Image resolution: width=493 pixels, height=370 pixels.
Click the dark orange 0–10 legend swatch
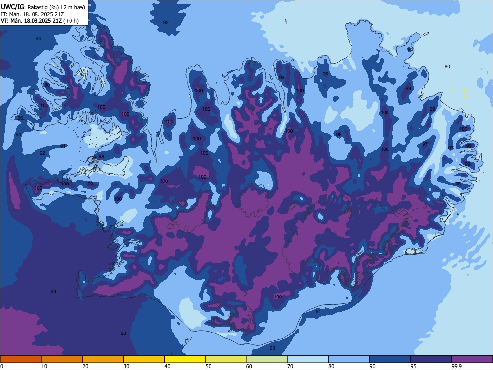point(21,359)
